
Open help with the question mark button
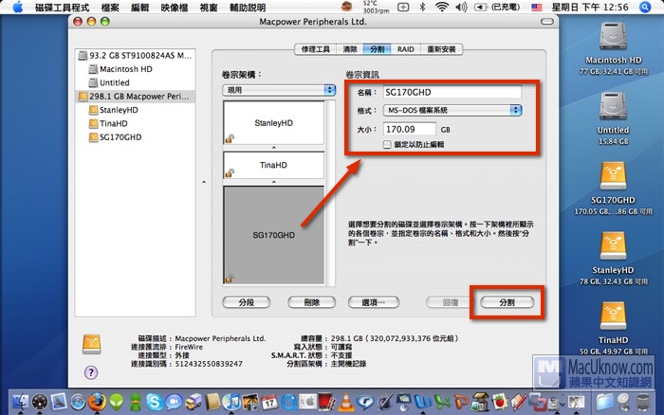[x=91, y=372]
